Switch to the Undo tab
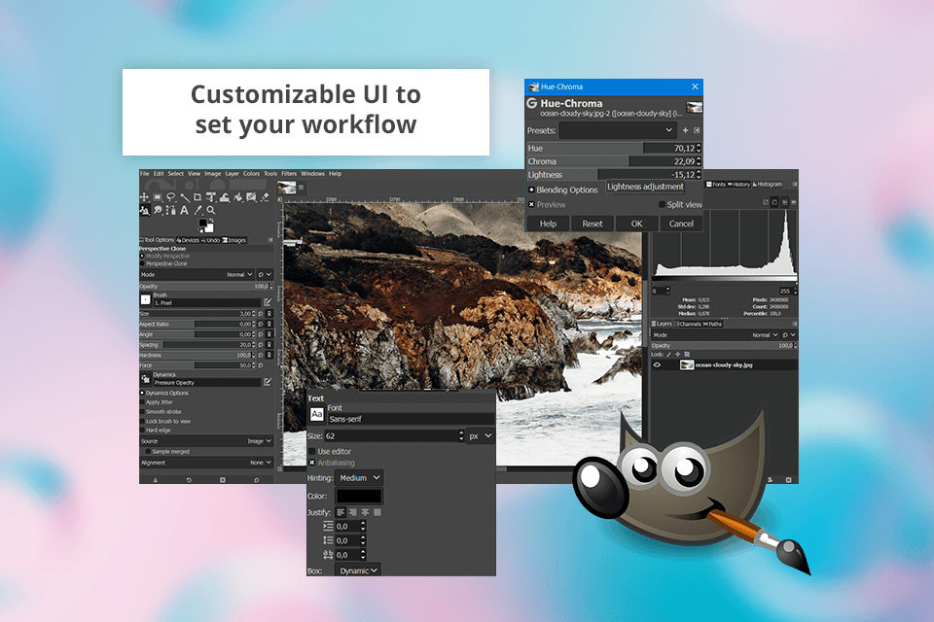Image resolution: width=934 pixels, height=622 pixels. point(210,240)
